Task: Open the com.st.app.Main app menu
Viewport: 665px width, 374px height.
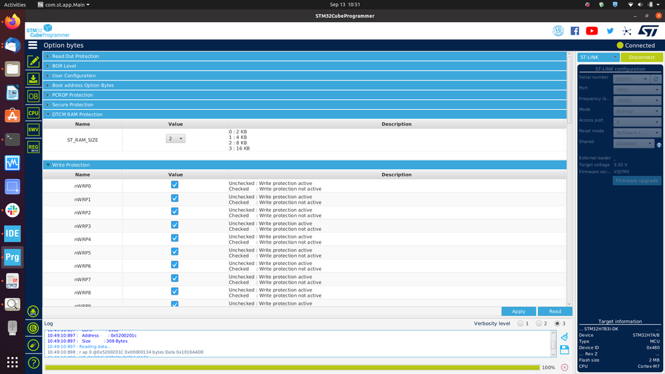Action: [x=64, y=5]
